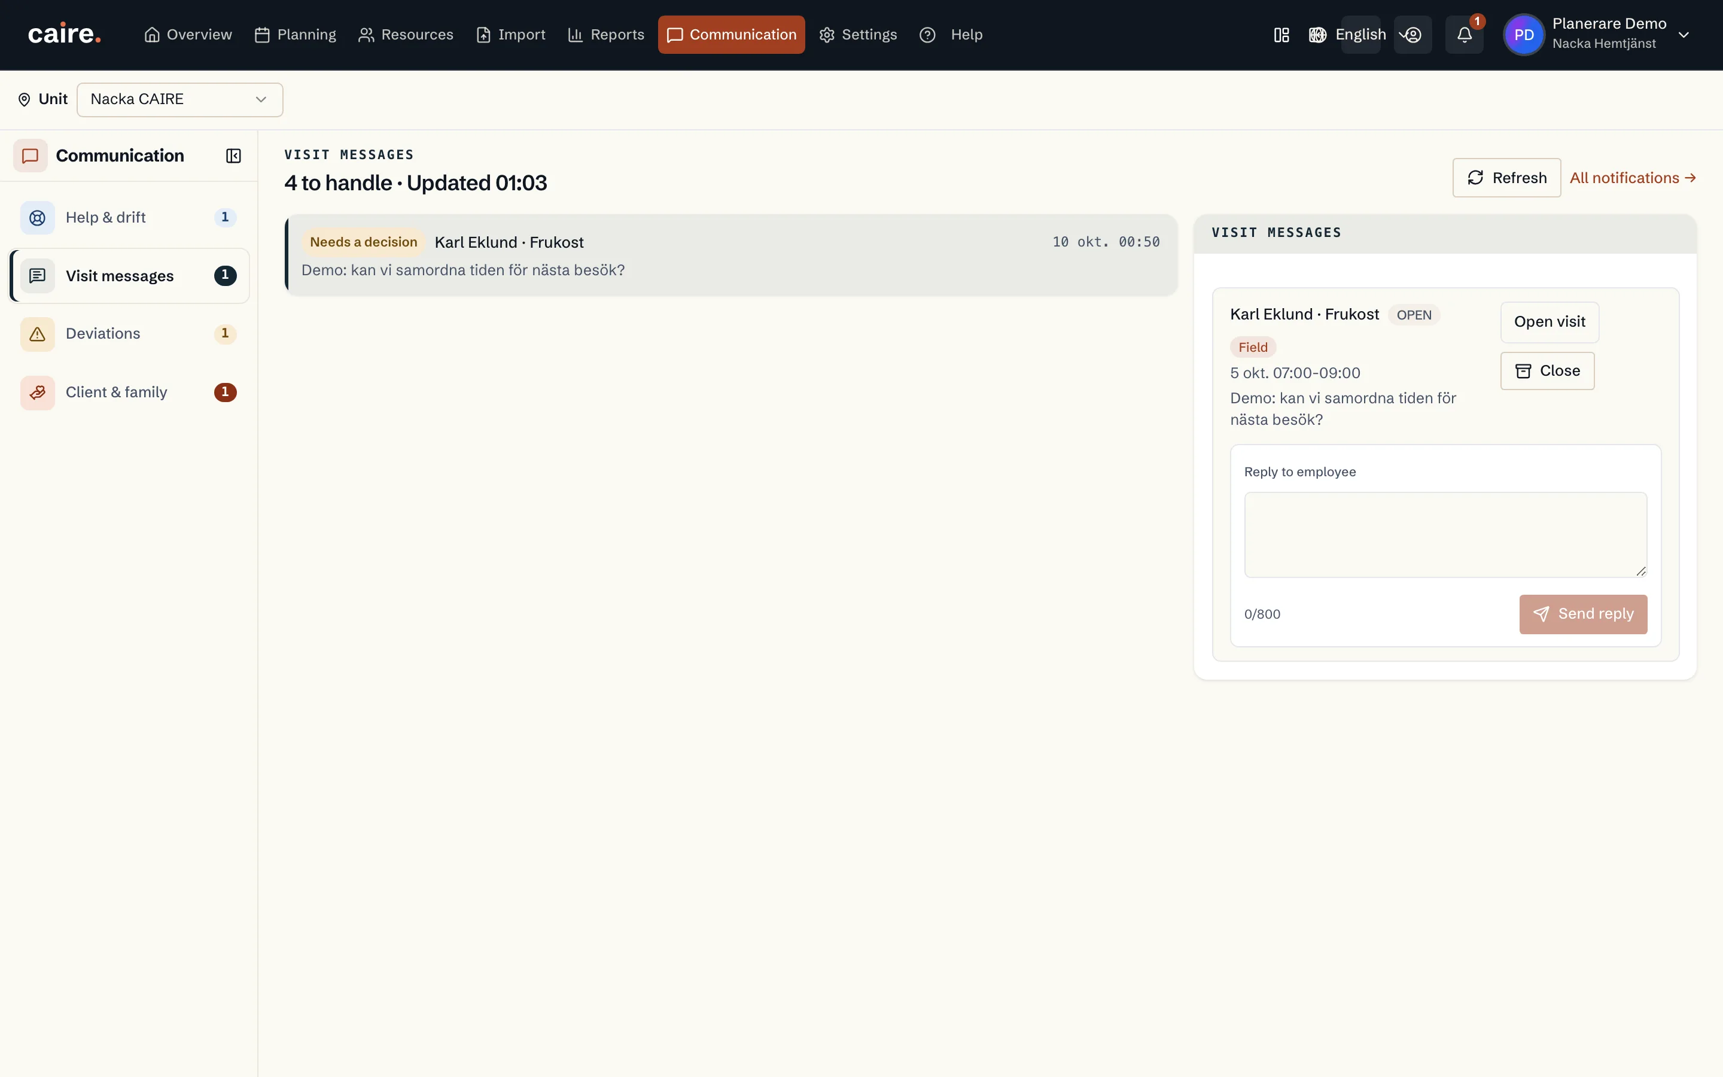Image resolution: width=1723 pixels, height=1077 pixels.
Task: Expand the Nacka CAIRE unit dropdown
Action: [x=179, y=100]
